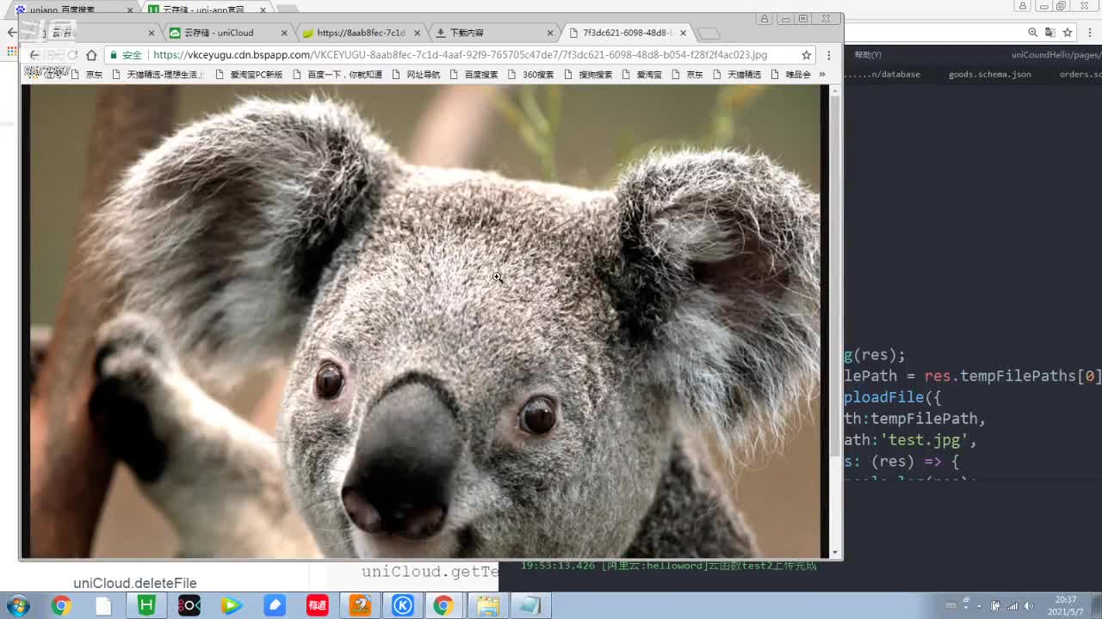Open the back browser's three-dot menu
Screen dimensions: 1102x619
click(x=1091, y=33)
